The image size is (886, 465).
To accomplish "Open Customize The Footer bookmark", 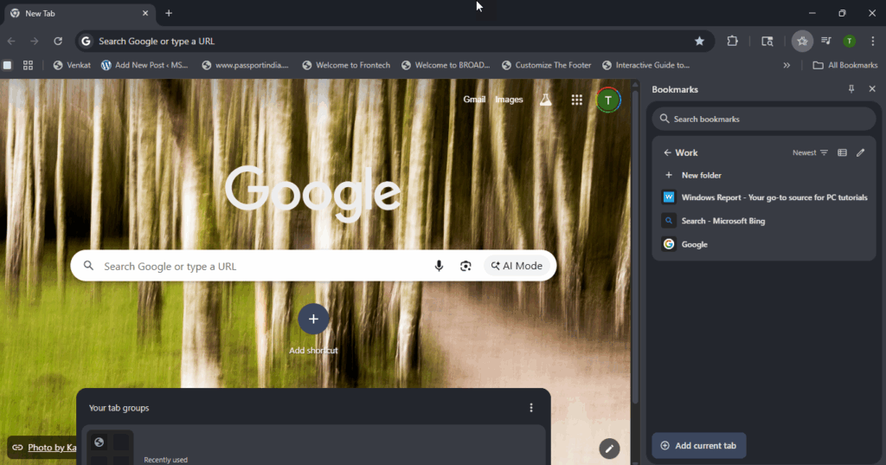I will point(547,65).
